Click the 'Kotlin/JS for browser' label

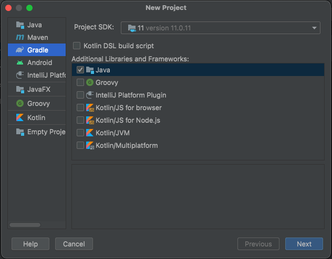(x=129, y=107)
